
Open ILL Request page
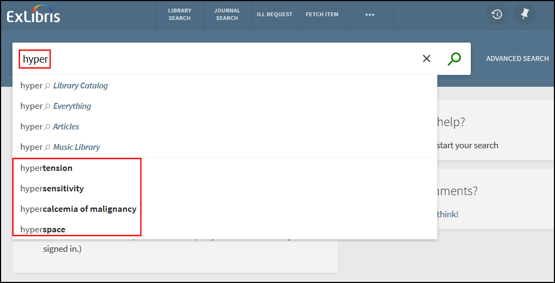point(274,15)
